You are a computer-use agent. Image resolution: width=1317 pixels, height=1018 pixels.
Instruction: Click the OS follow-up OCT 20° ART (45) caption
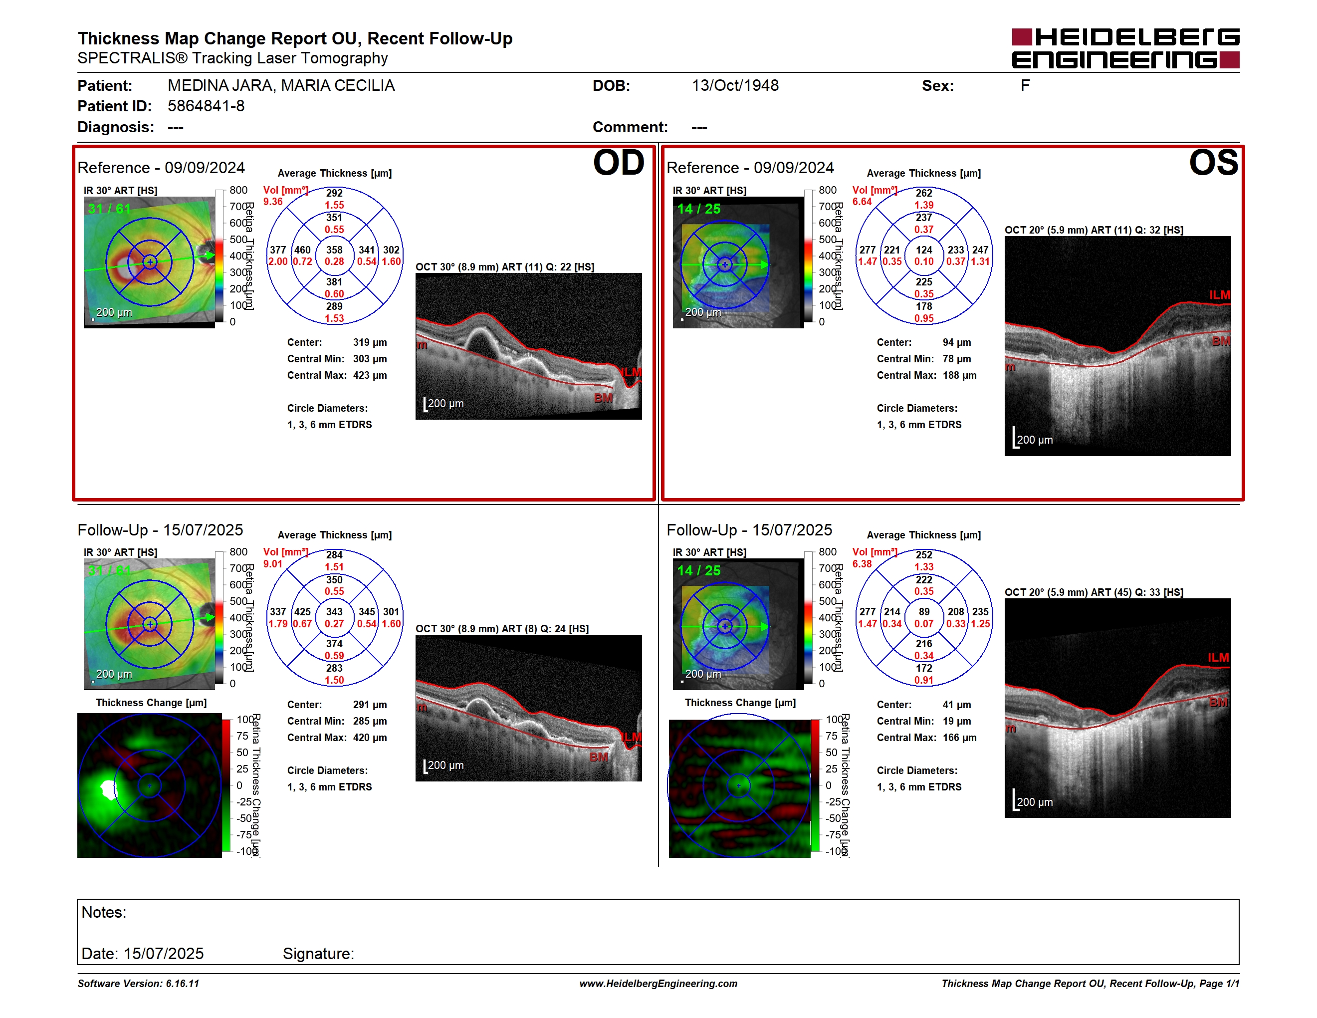(x=1094, y=592)
